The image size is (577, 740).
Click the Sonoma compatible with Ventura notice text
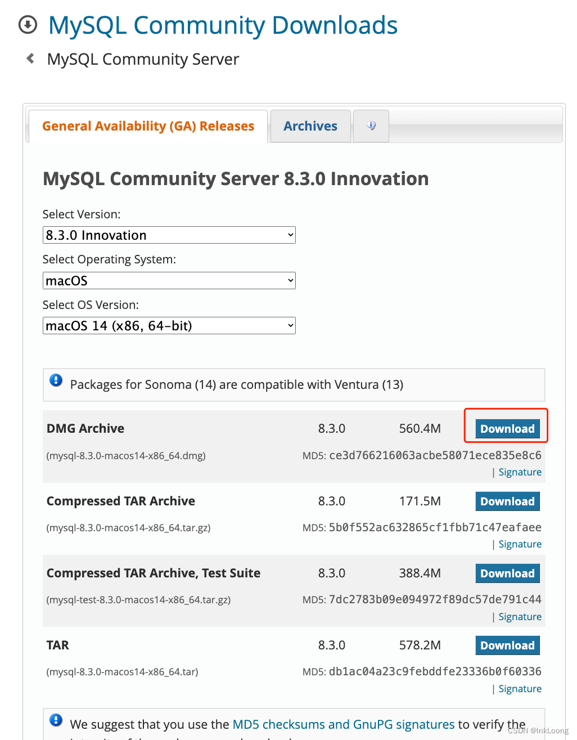237,385
